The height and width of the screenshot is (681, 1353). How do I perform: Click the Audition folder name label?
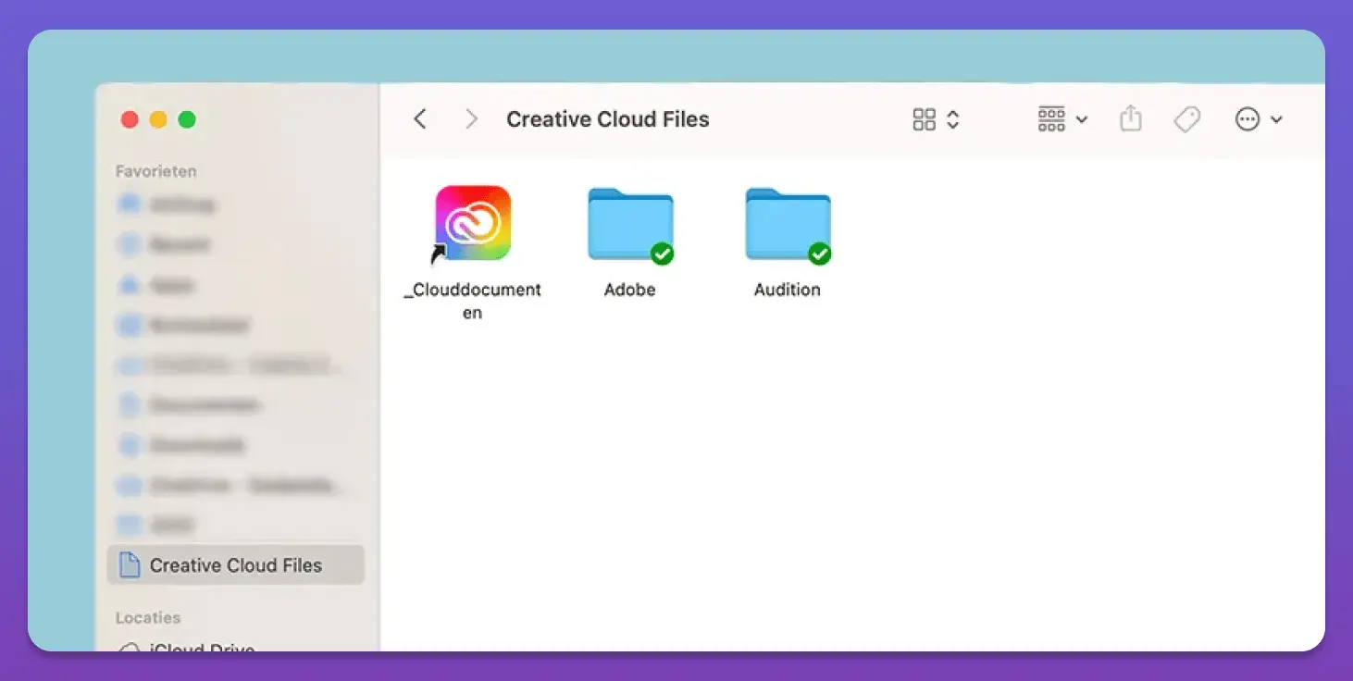(x=788, y=290)
